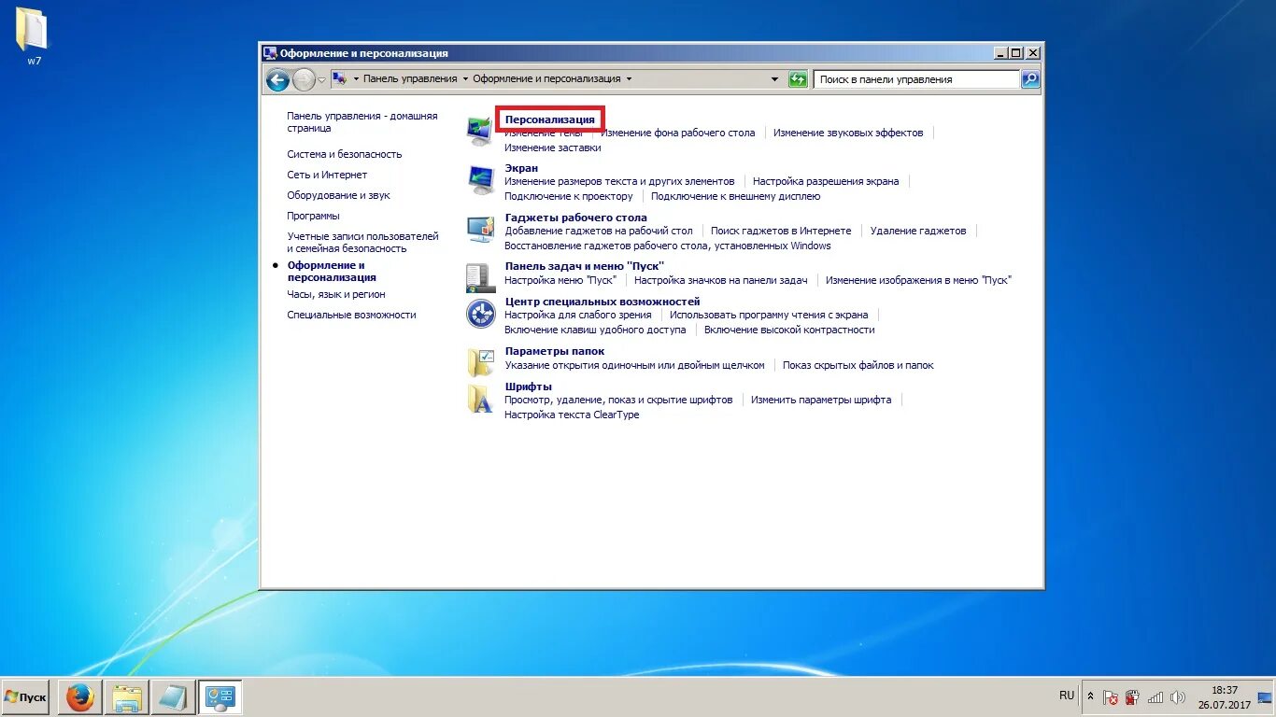This screenshot has width=1276, height=717.
Task: Refresh the control panel view
Action: (x=798, y=79)
